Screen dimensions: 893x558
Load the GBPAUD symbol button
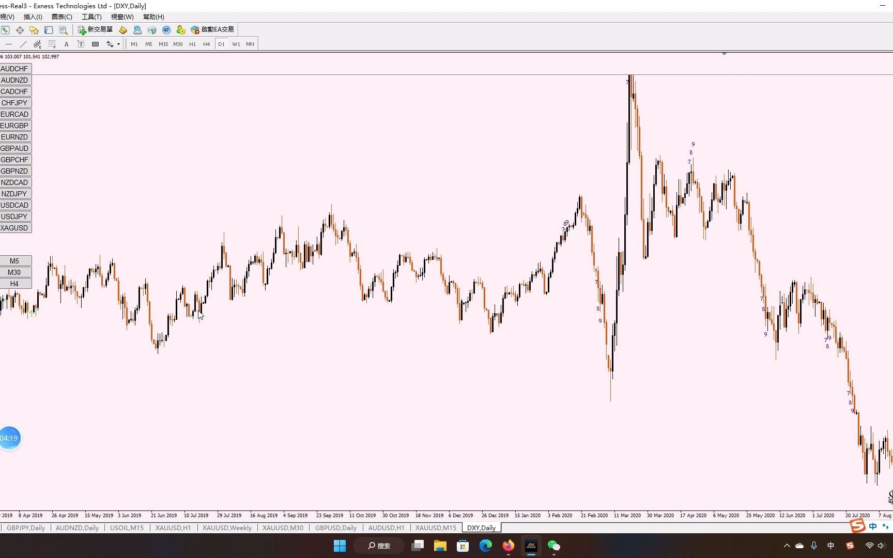coord(16,148)
